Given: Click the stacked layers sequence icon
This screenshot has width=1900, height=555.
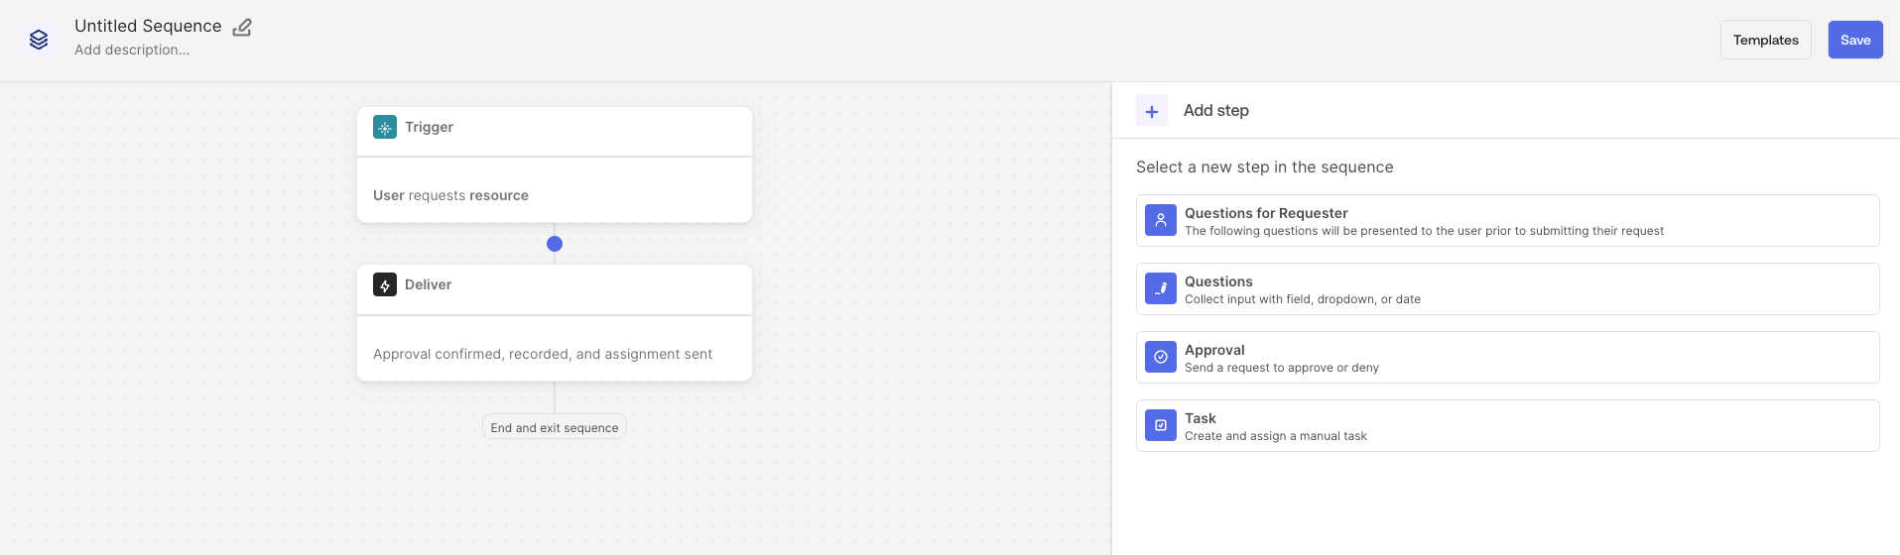Looking at the screenshot, I should [x=39, y=40].
